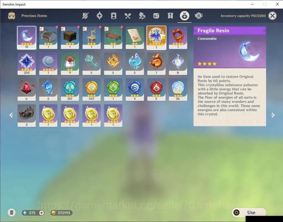
Task: Select the gray swirled stone item
Action: coord(48,64)
